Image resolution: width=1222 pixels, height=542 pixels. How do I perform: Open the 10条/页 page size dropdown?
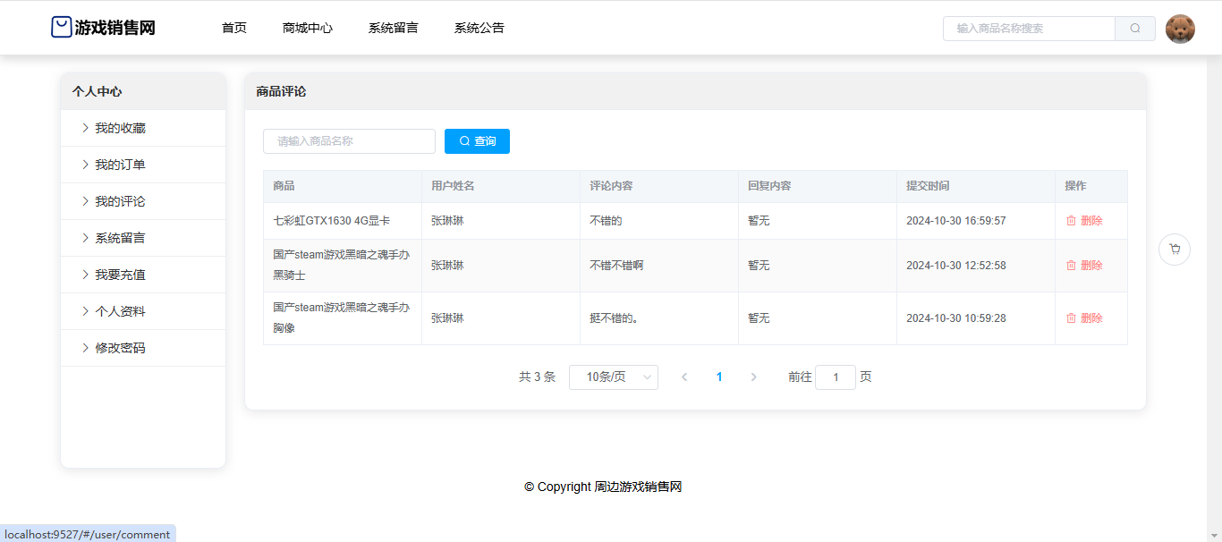coord(613,377)
